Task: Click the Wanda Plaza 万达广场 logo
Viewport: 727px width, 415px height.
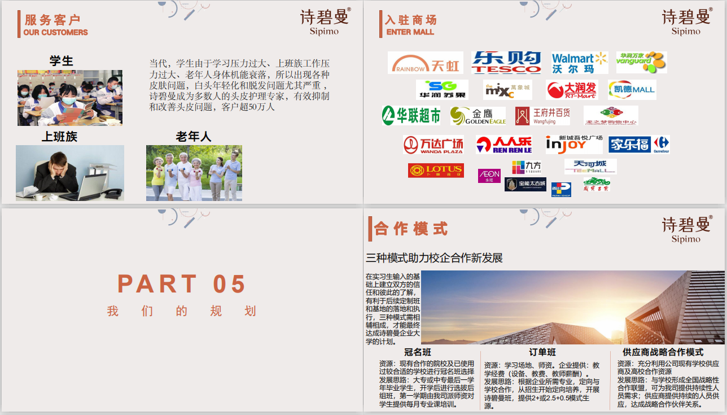Action: tap(433, 145)
